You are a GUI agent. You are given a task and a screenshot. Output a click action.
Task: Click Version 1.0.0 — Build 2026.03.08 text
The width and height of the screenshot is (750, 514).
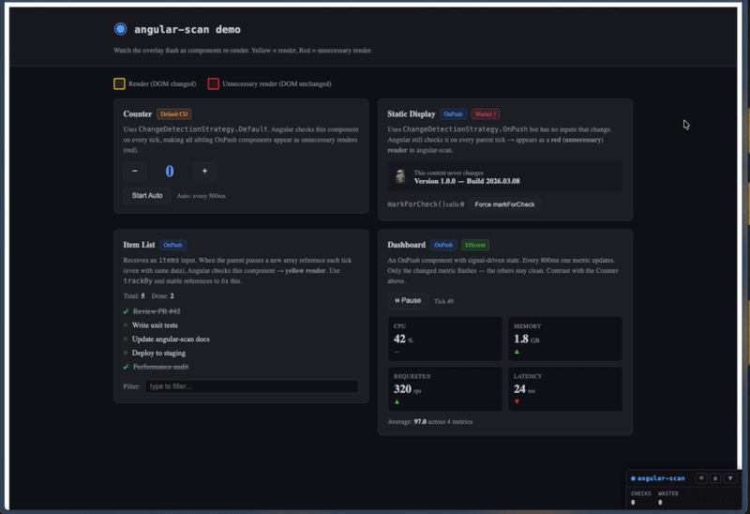coord(467,181)
